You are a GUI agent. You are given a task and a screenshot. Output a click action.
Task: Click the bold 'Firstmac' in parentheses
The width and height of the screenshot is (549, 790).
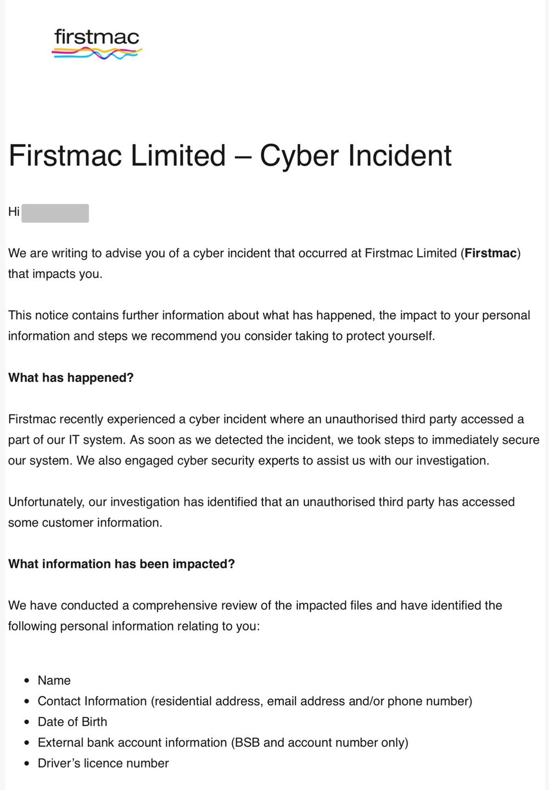point(490,253)
